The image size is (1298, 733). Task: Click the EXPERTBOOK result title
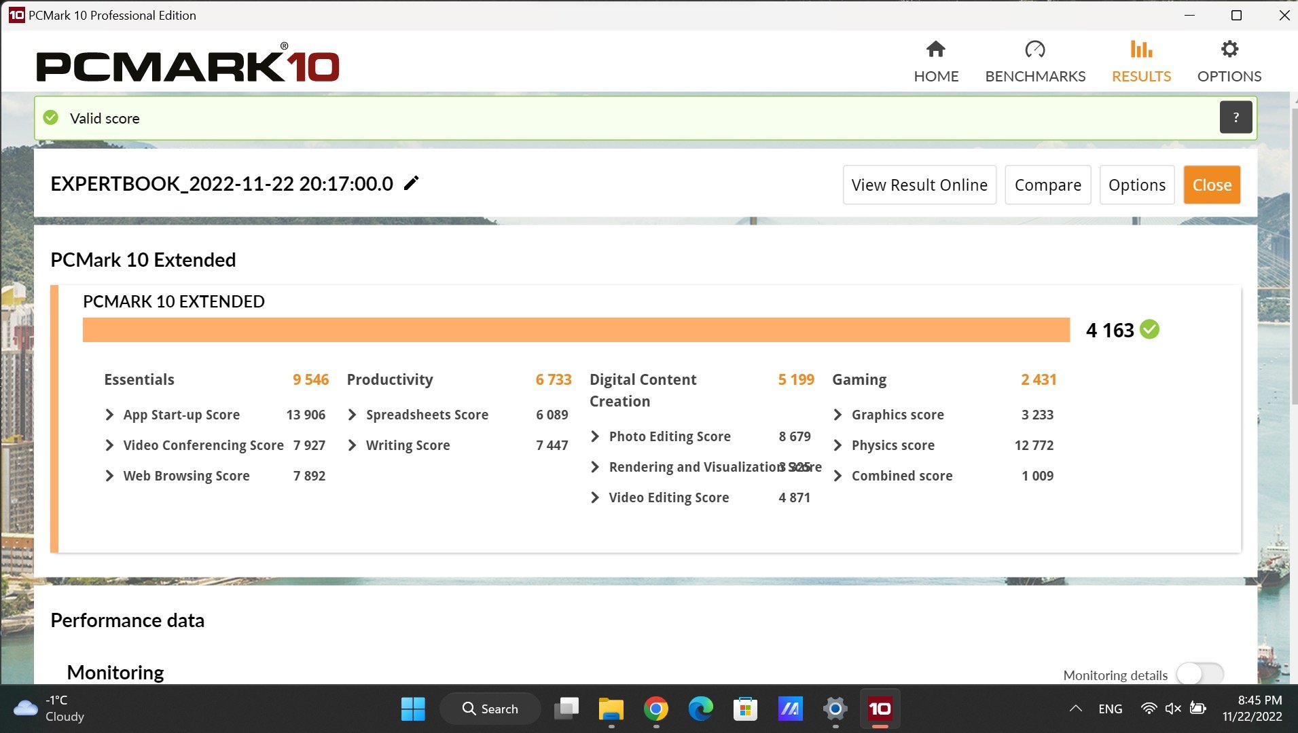pos(221,184)
